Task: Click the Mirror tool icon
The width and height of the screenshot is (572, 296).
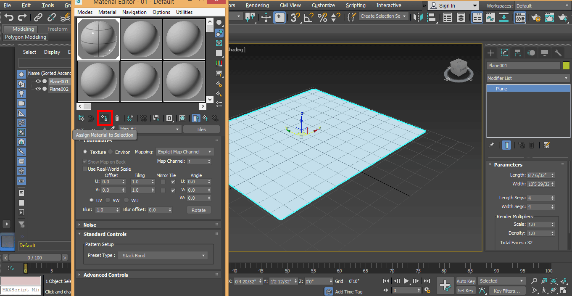Action: (418, 17)
